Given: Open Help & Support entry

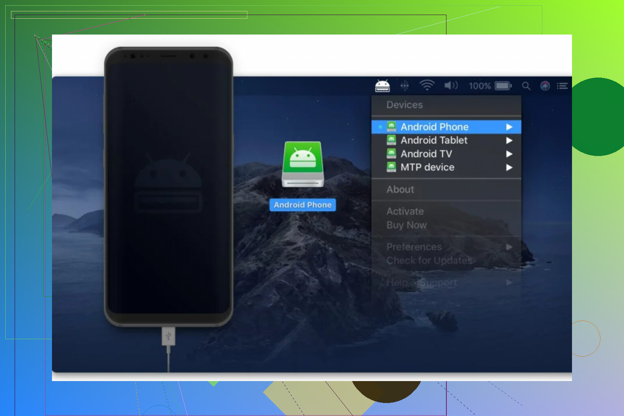Looking at the screenshot, I should point(446,282).
